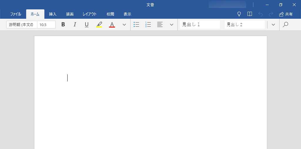Insert a numbered list
The image size is (301, 149).
(x=148, y=25)
